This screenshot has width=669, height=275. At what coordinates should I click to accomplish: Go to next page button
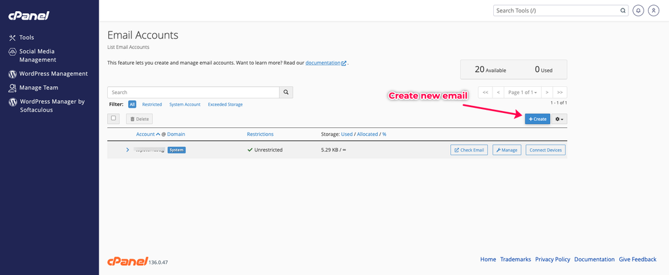click(x=547, y=92)
